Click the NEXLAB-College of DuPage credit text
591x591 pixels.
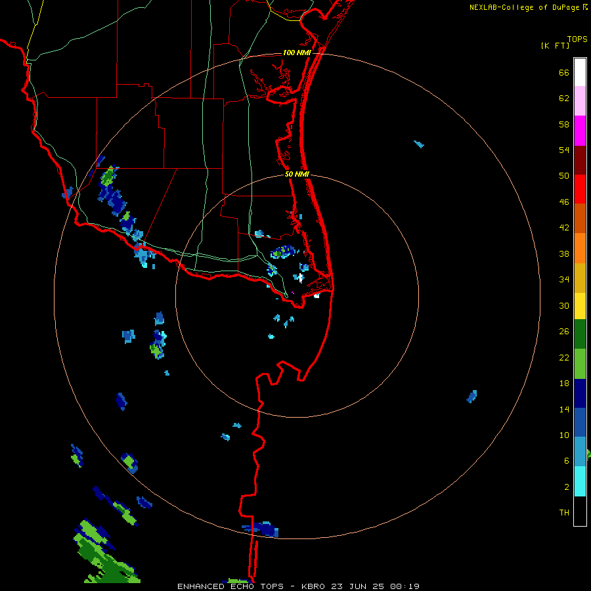pos(528,7)
